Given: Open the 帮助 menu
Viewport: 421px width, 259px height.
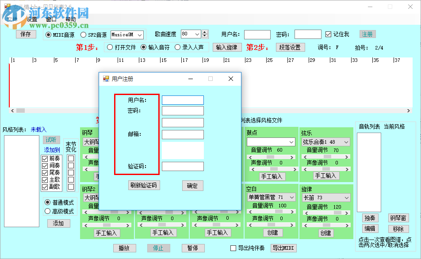Looking at the screenshot, I should (70, 19).
